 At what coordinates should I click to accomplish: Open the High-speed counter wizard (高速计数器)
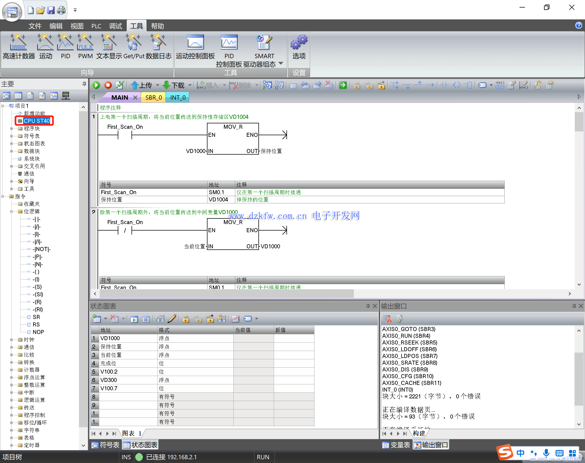click(18, 43)
